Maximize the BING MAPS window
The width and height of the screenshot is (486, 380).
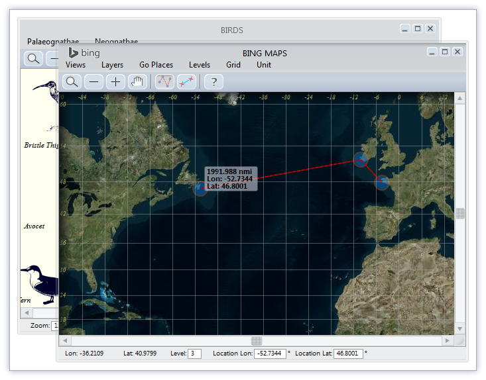445,52
